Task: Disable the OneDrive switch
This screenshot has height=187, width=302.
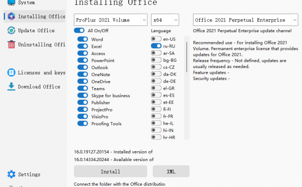Action: (x=83, y=81)
